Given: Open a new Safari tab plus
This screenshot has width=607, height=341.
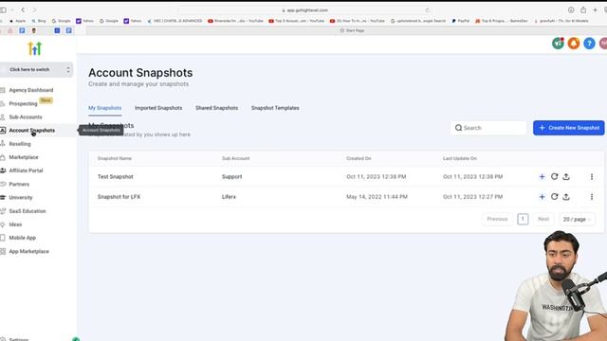Looking at the screenshot, I should (x=595, y=10).
